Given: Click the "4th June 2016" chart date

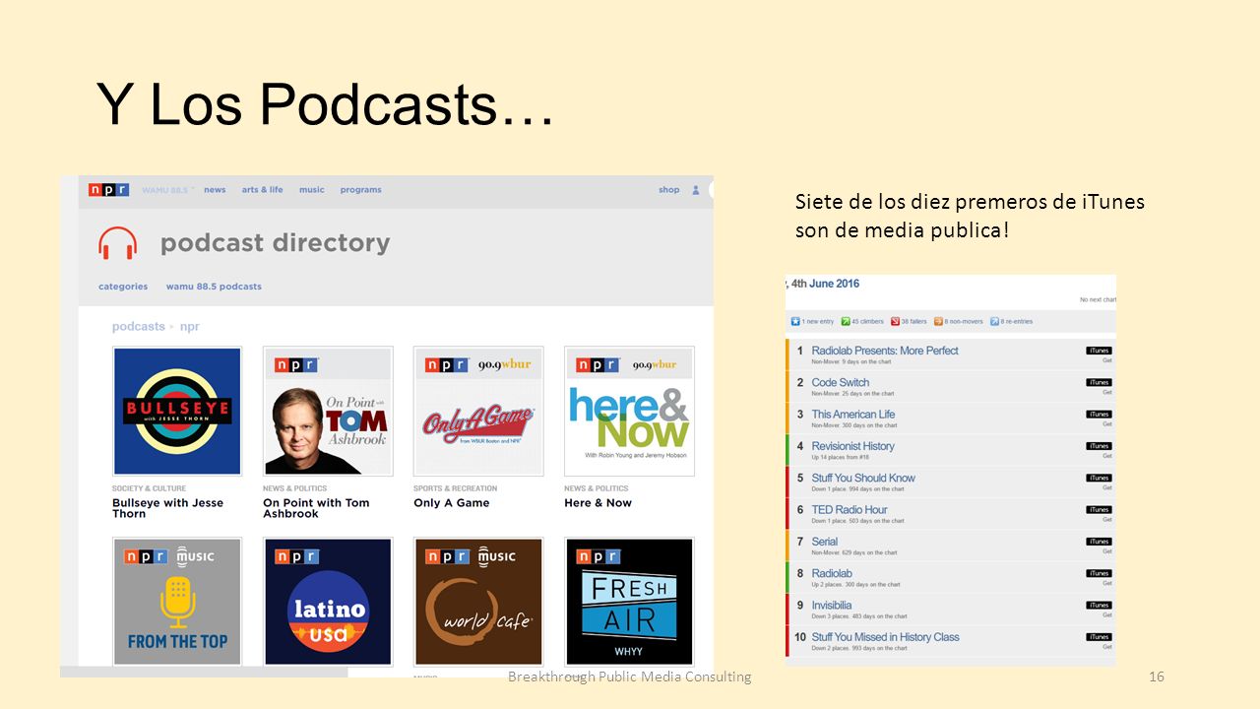Looking at the screenshot, I should click(x=826, y=284).
